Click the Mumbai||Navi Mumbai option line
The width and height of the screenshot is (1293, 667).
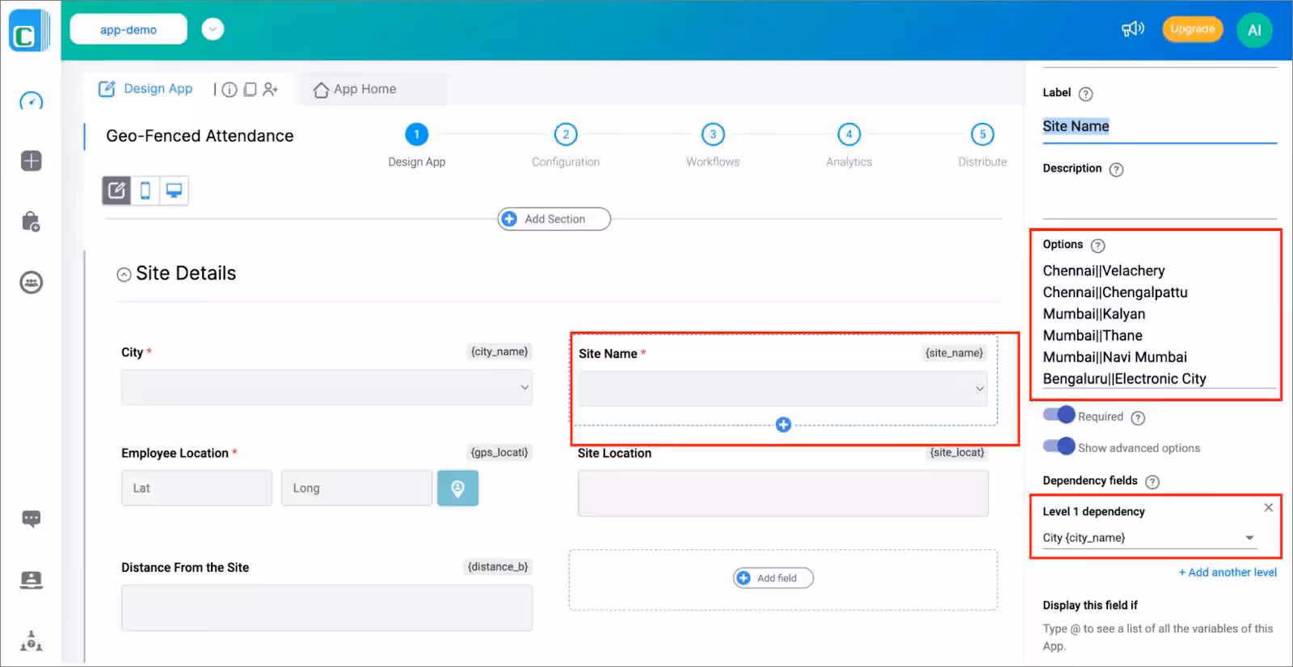[1115, 357]
